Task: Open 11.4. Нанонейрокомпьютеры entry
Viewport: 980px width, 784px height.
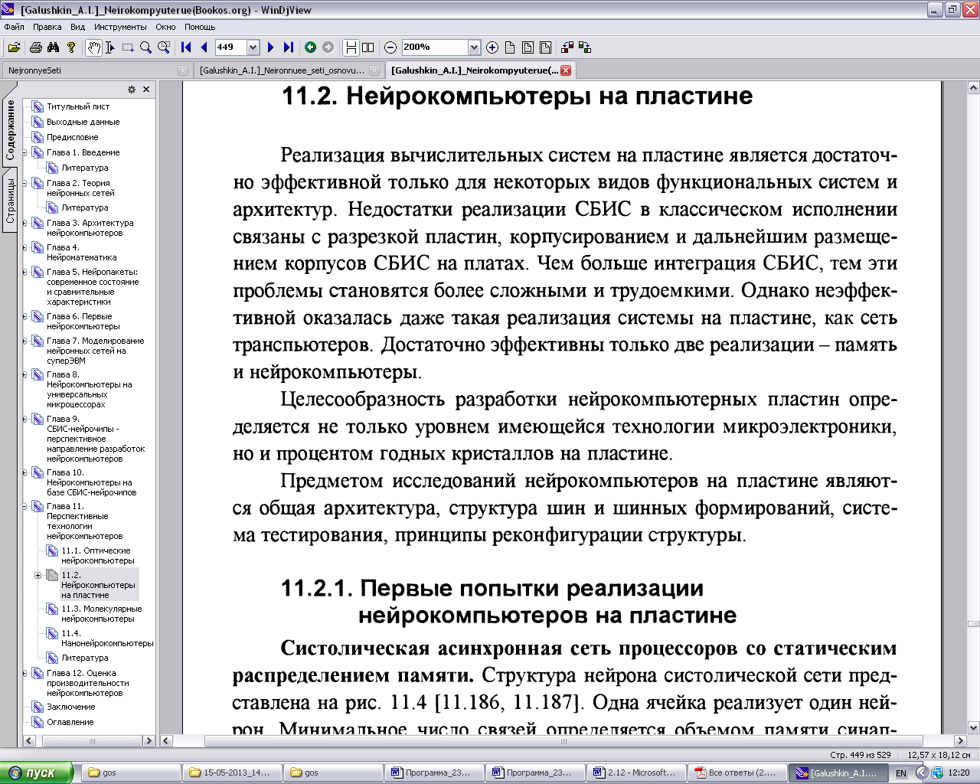Action: 107,638
